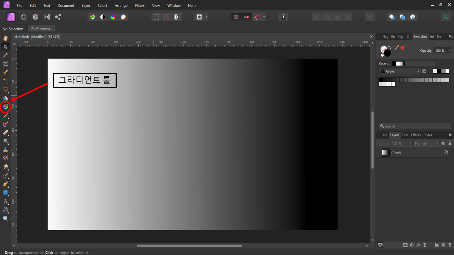The height and width of the screenshot is (255, 454).
Task: Switch to Export Persona
Action: pos(58,17)
